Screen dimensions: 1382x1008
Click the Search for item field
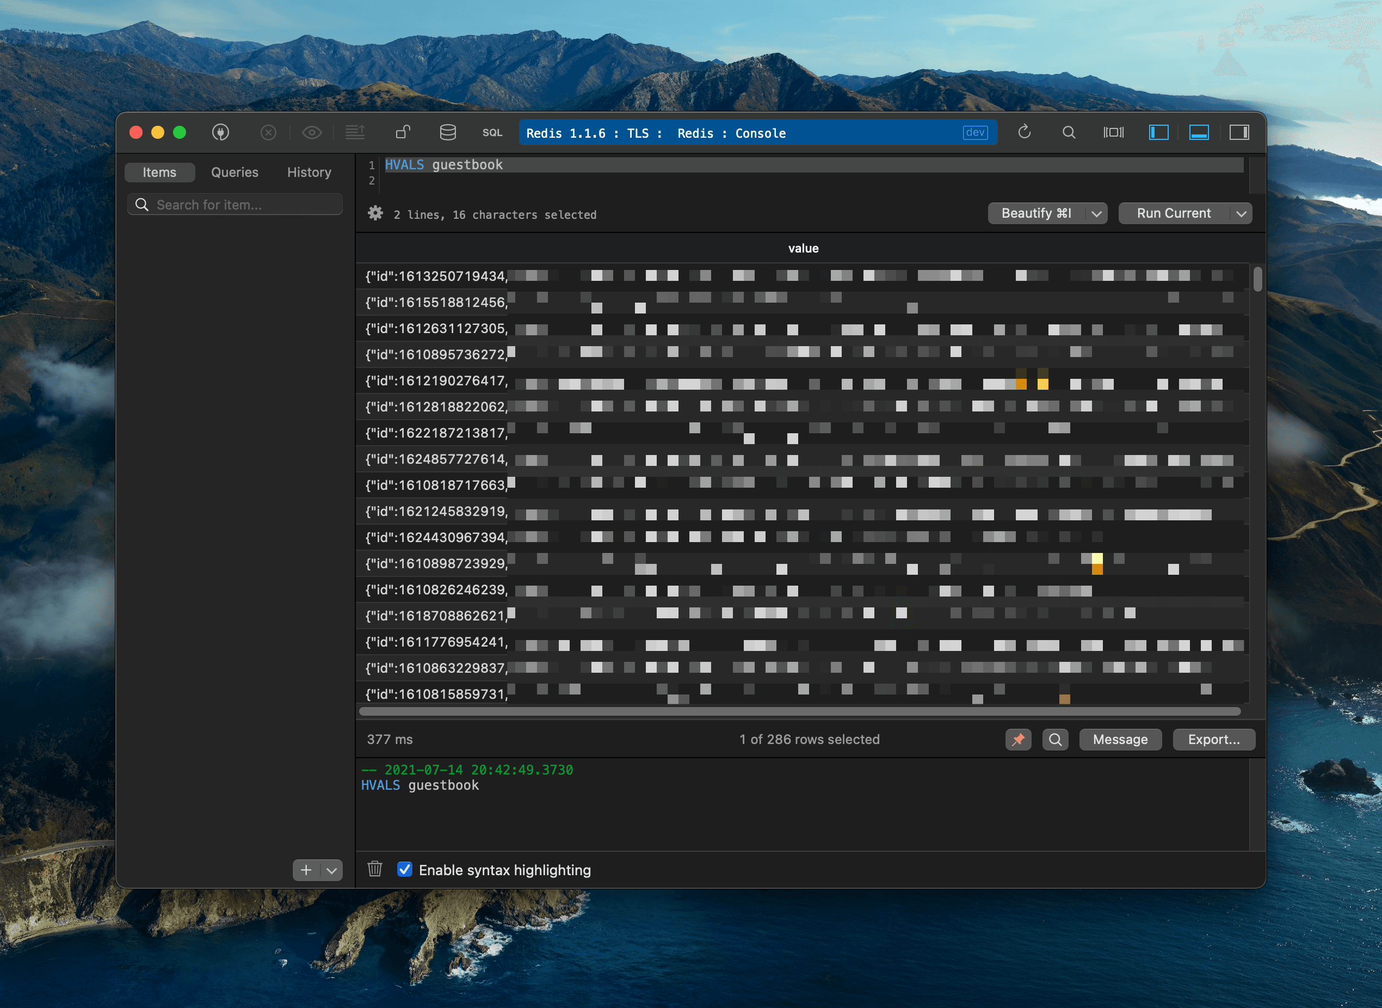pos(235,205)
